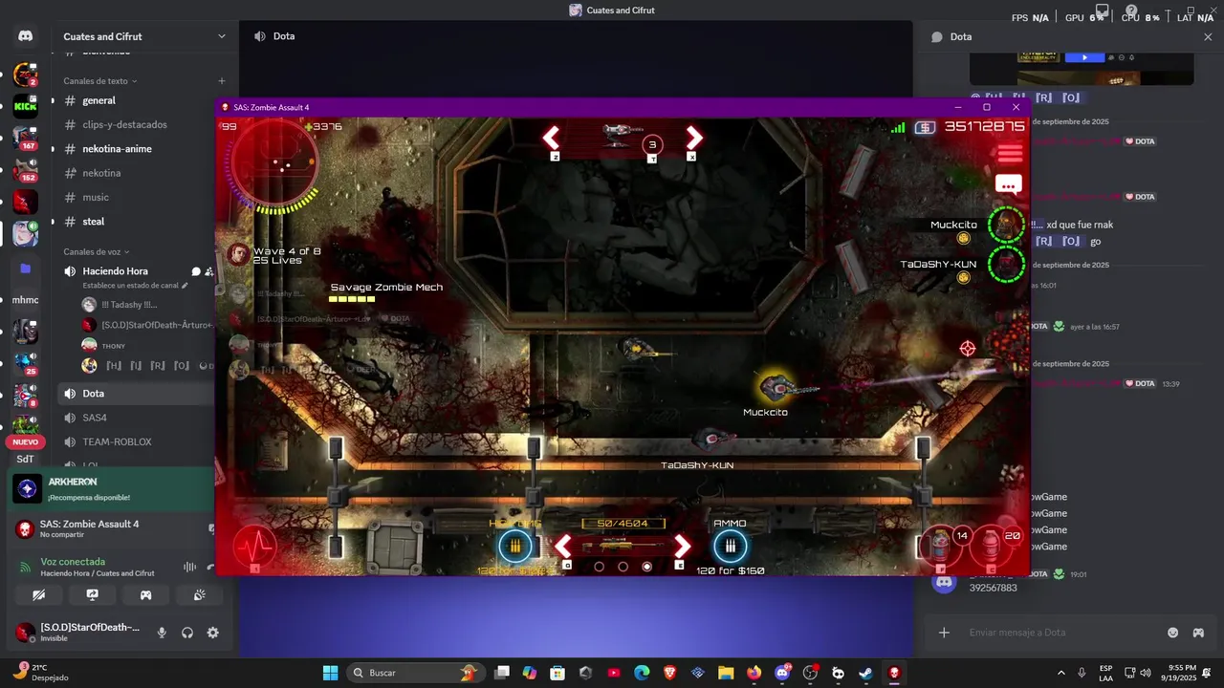
Task: Select next weapon arrow at top of game
Action: pyautogui.click(x=694, y=139)
